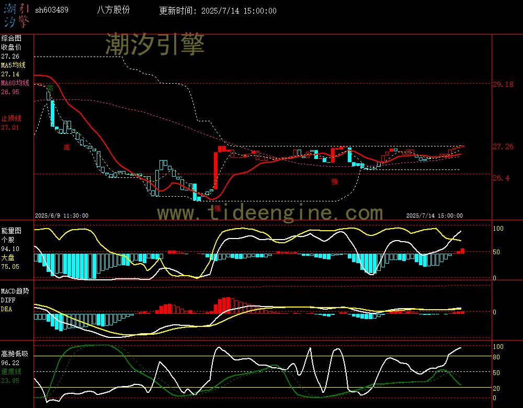Image resolution: width=523 pixels, height=408 pixels.
Task: Click the DEA legend label
Action: click(x=6, y=309)
